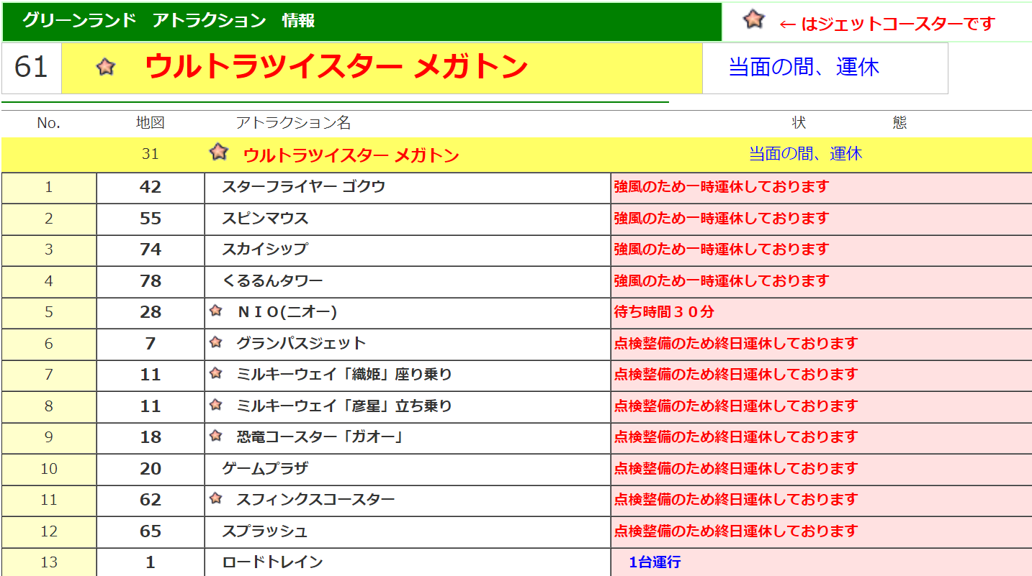Click attraction name スプラッシュ

click(x=265, y=531)
